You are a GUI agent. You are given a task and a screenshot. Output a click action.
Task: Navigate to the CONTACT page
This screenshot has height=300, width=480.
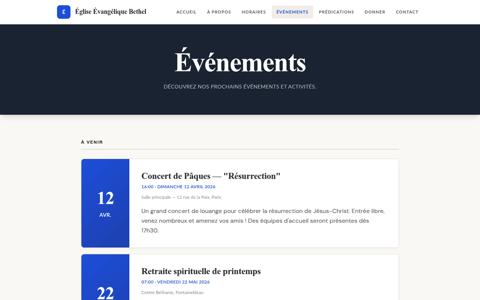[x=407, y=12]
